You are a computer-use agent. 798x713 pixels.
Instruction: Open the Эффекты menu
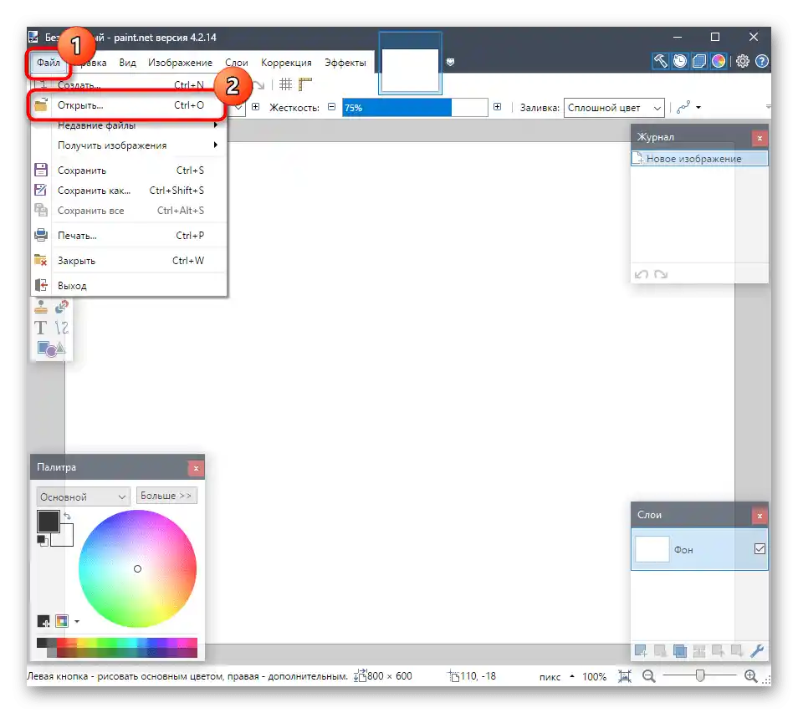click(345, 63)
